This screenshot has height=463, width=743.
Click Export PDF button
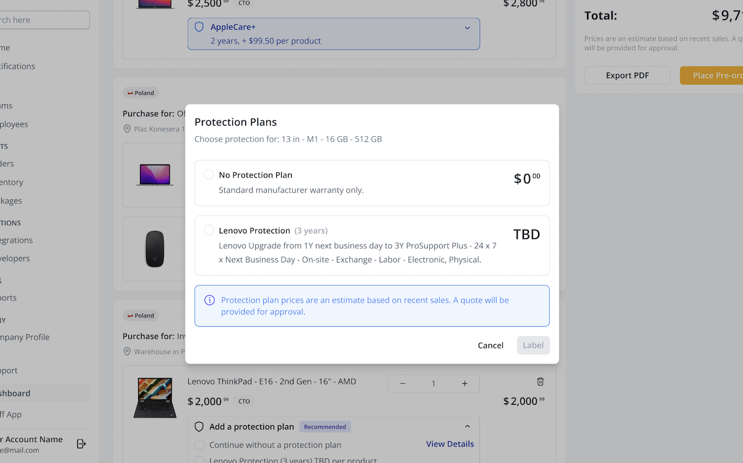(x=627, y=76)
